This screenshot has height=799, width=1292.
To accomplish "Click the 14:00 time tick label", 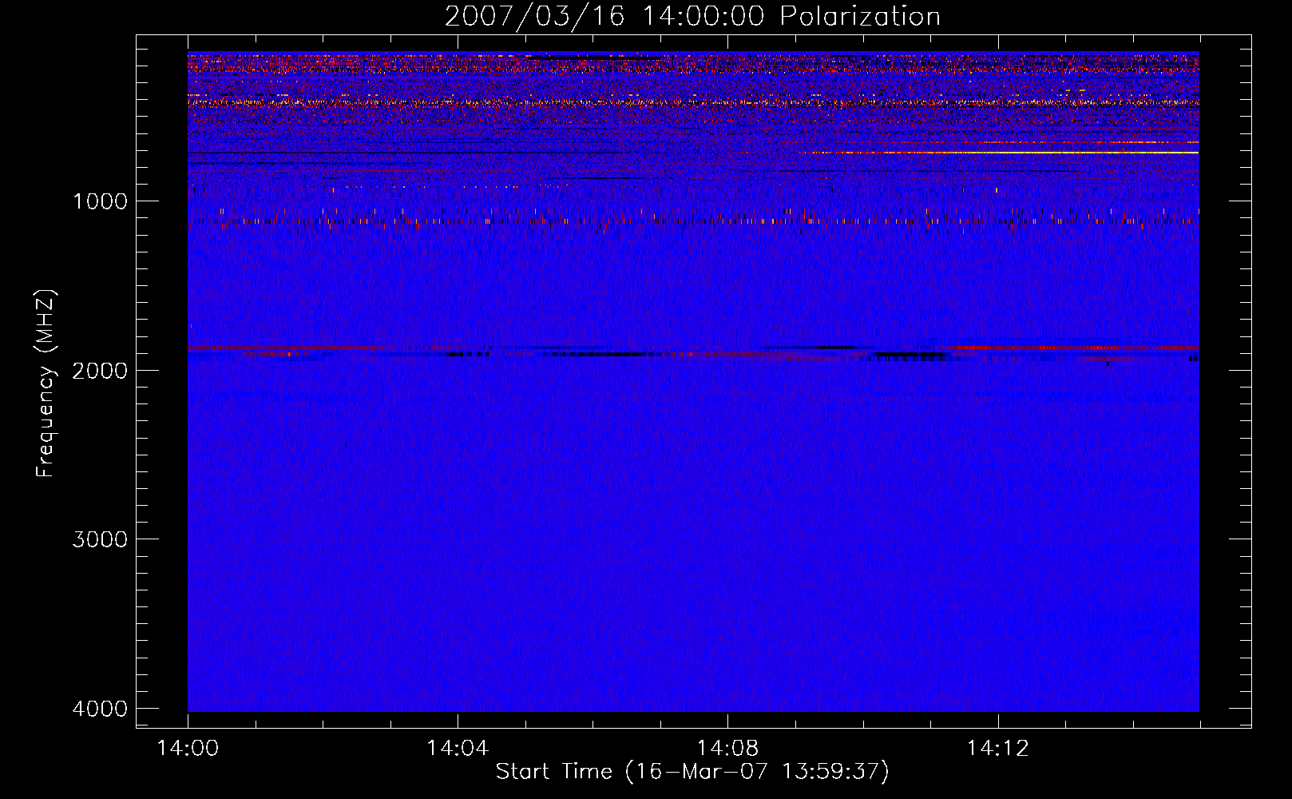I will pos(188,749).
